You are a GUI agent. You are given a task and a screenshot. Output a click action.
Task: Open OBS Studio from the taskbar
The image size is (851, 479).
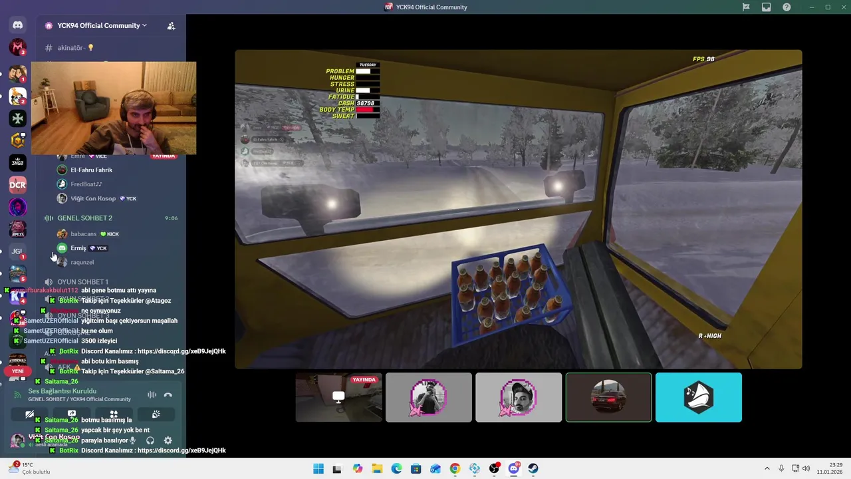point(494,468)
